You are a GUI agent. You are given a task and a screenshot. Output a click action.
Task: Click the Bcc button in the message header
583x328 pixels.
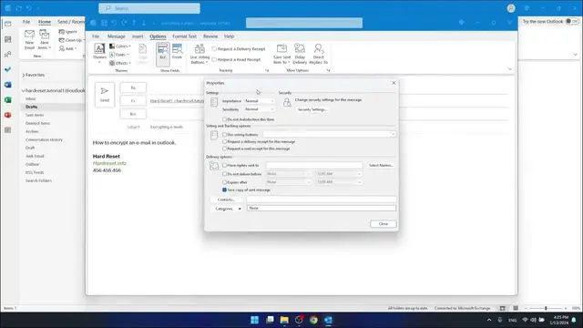click(133, 114)
